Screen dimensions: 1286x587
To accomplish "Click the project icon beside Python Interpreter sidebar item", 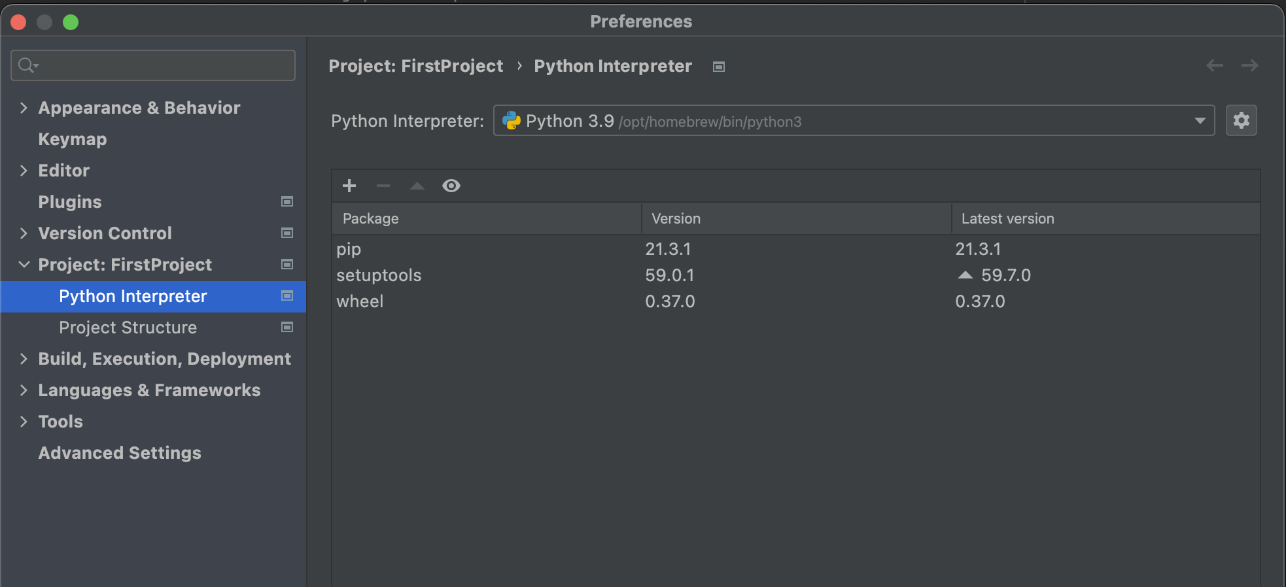I will coord(287,296).
